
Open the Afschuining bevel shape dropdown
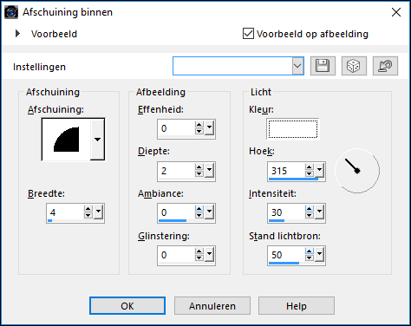(97, 140)
